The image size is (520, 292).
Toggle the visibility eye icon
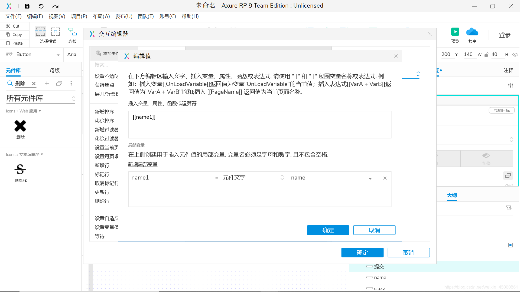(515, 55)
